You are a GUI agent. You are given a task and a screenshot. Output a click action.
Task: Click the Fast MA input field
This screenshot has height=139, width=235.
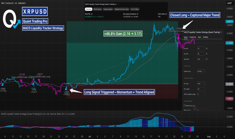tap(201, 48)
